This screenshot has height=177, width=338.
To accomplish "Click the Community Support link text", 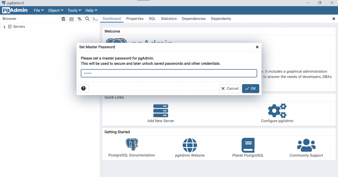I will pyautogui.click(x=306, y=155).
